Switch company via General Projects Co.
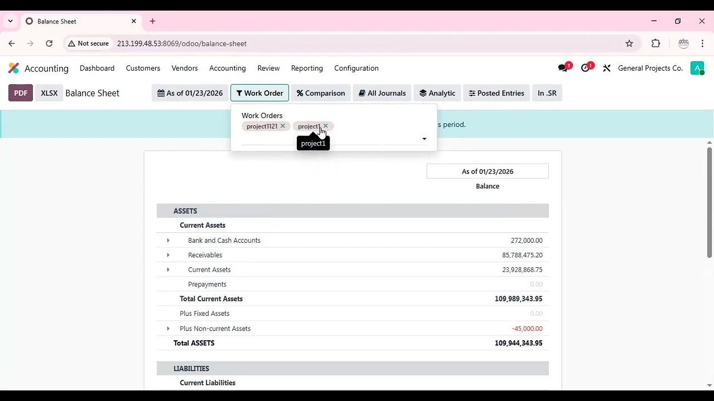 pos(650,68)
